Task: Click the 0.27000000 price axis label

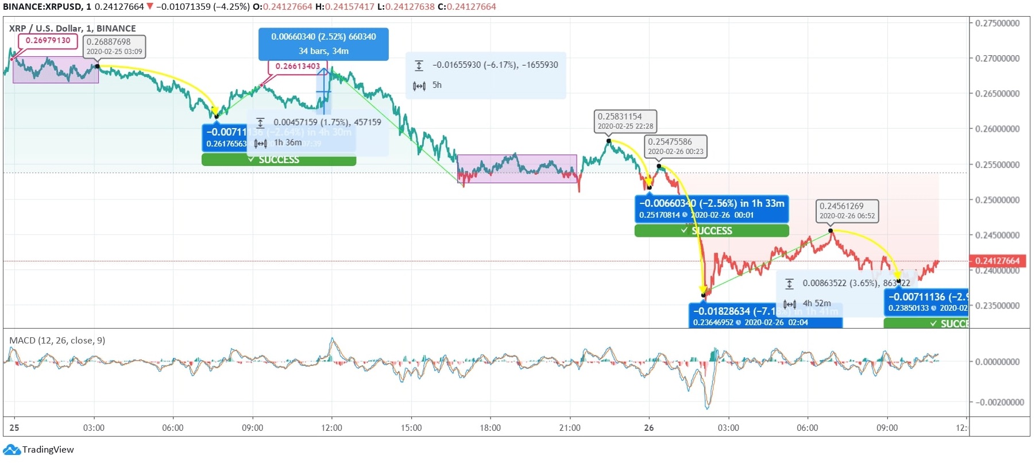Action: tap(997, 59)
